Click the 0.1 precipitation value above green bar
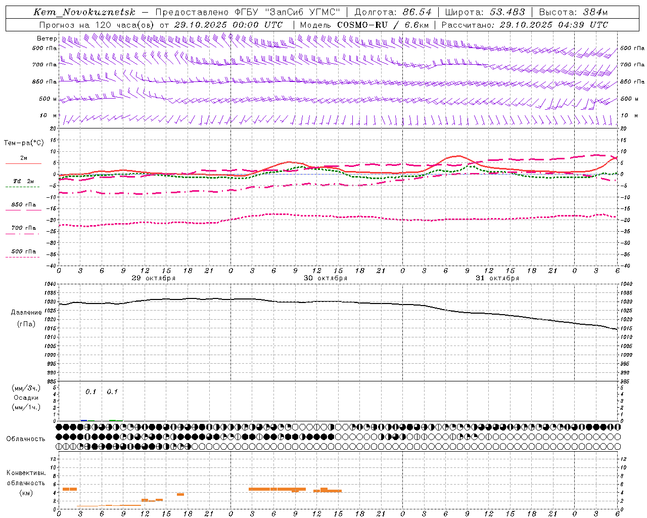647x518 pixels. [112, 392]
